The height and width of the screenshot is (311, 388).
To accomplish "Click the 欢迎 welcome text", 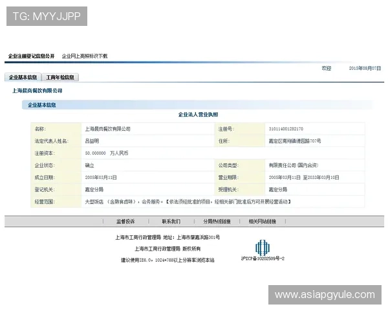I will click(327, 68).
